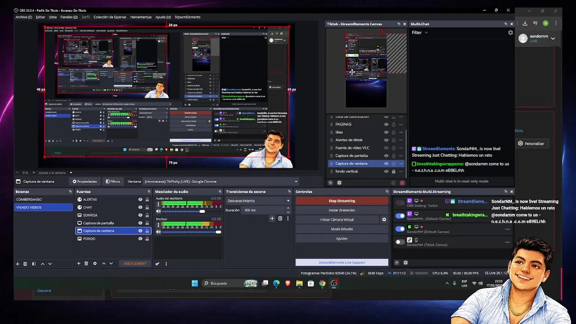Viewport: 576px width, 324px height.
Task: Add a new scene with the plus icon
Action: click(x=18, y=264)
